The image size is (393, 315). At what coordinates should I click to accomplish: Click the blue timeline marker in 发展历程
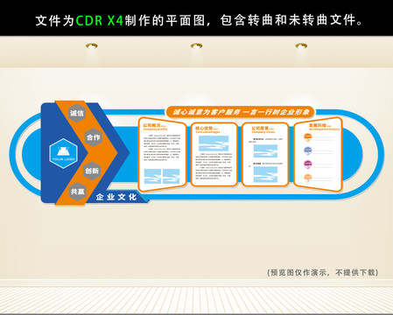[308, 150]
